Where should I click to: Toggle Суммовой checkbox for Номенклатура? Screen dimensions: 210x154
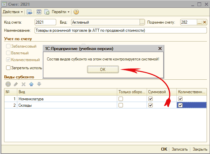pyautogui.click(x=151, y=99)
